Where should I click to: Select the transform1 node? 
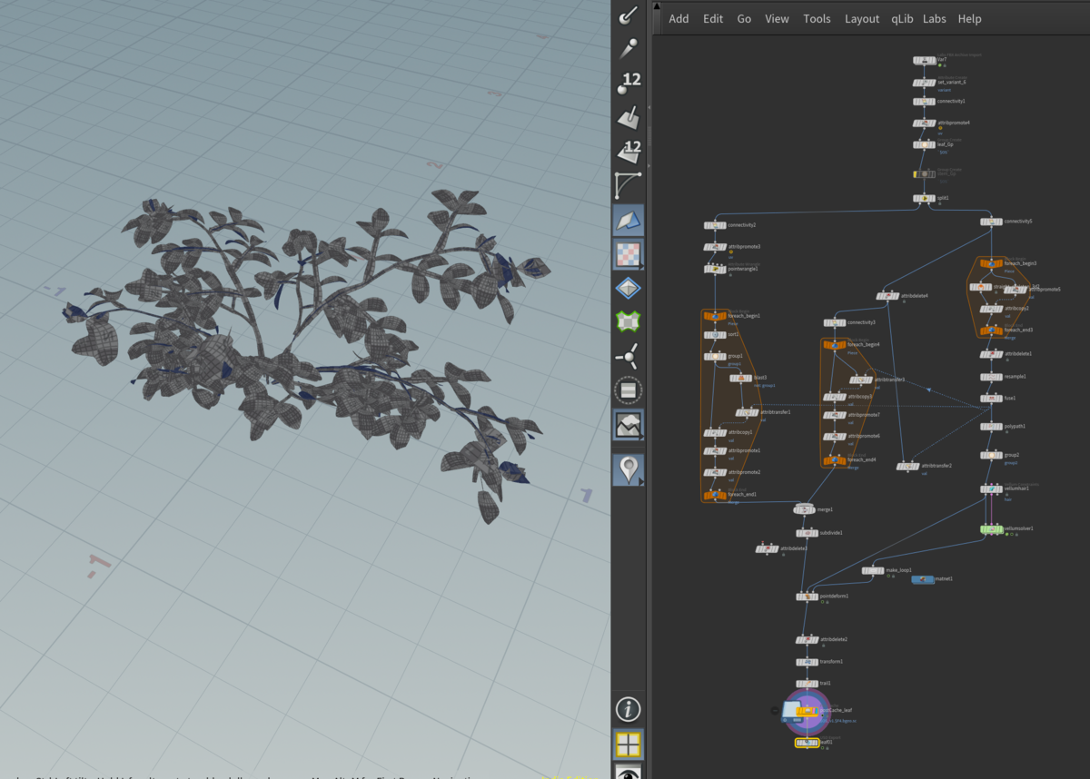[808, 662]
